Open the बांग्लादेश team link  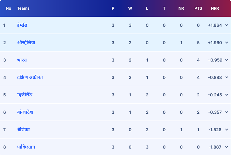(25, 112)
